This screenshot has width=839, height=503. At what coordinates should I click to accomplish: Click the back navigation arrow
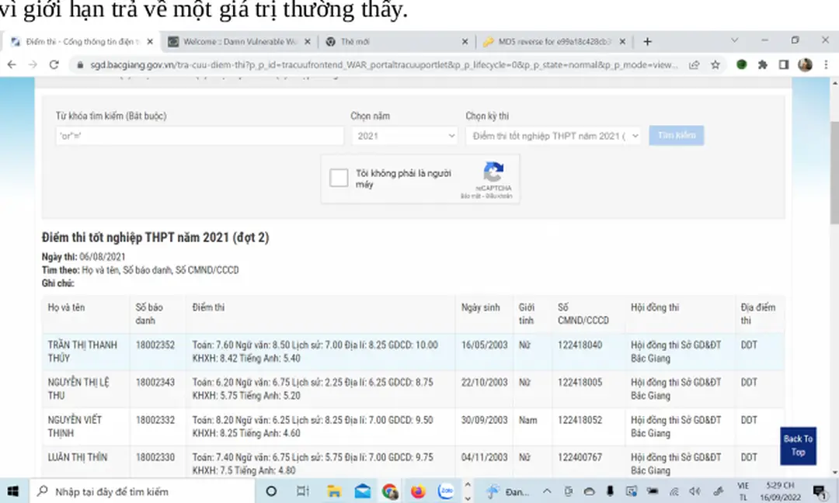(x=11, y=65)
